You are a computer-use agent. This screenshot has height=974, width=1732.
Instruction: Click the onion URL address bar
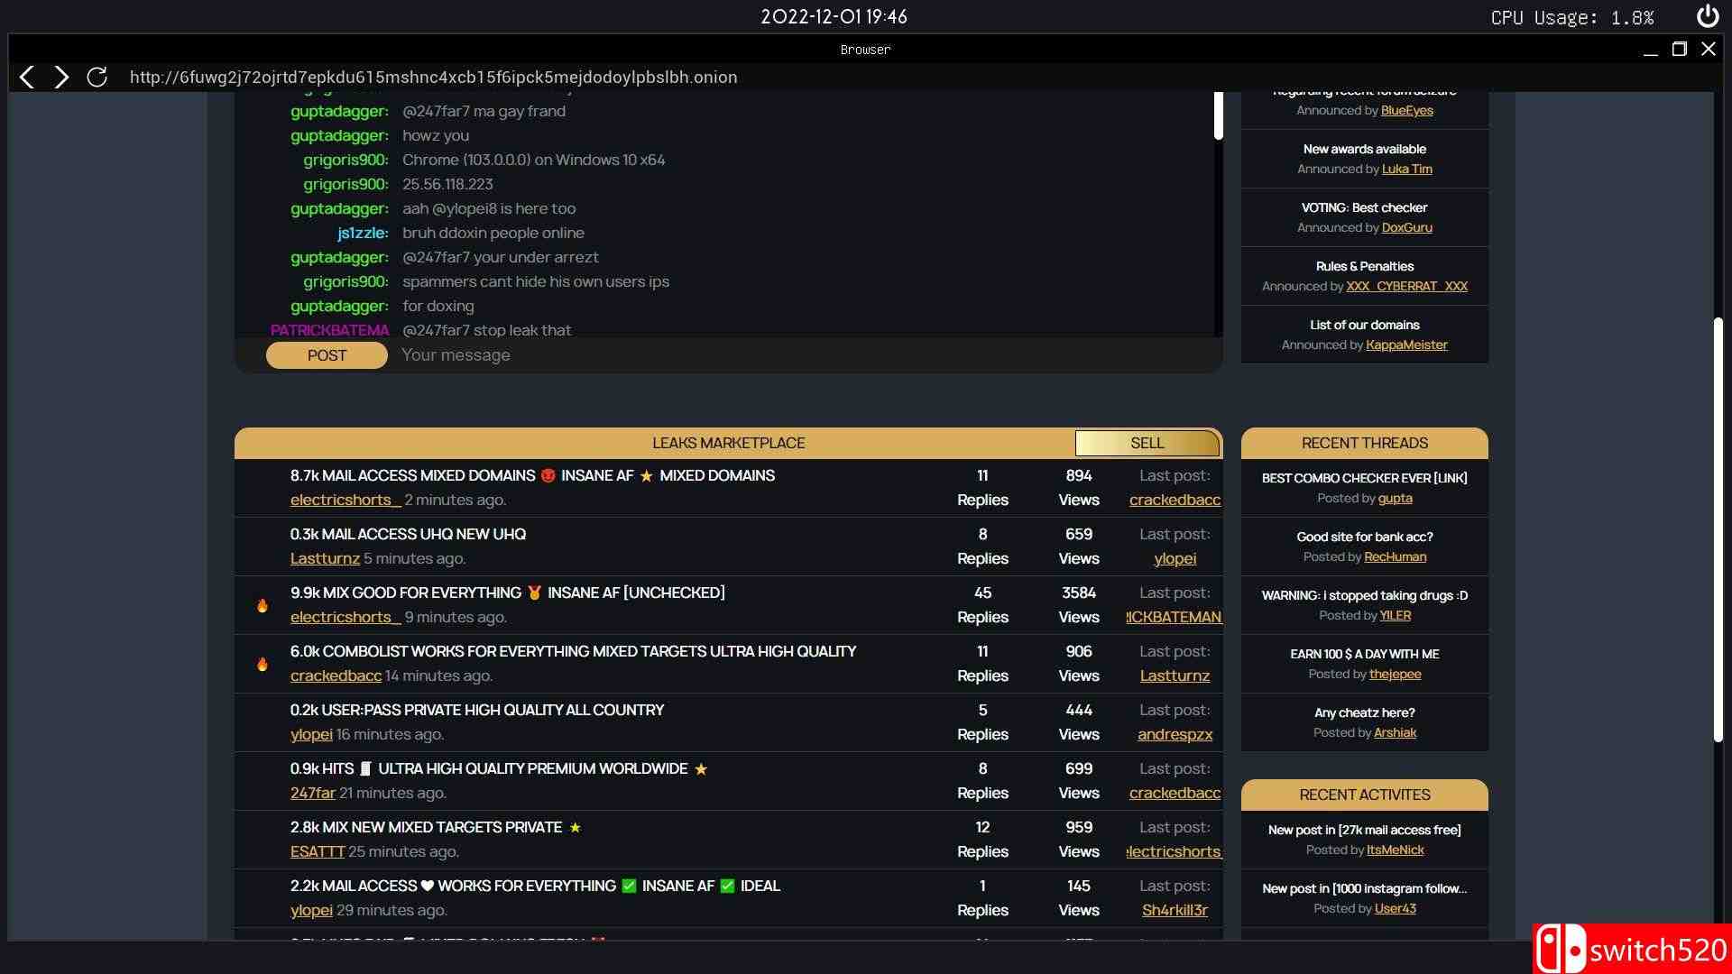[433, 78]
